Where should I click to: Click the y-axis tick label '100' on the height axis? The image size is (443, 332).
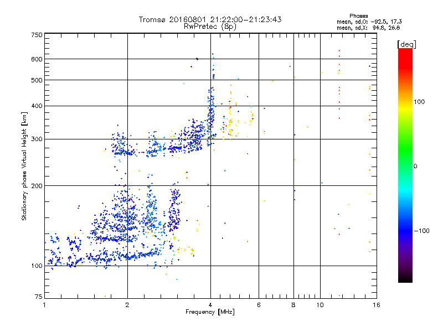point(37,266)
